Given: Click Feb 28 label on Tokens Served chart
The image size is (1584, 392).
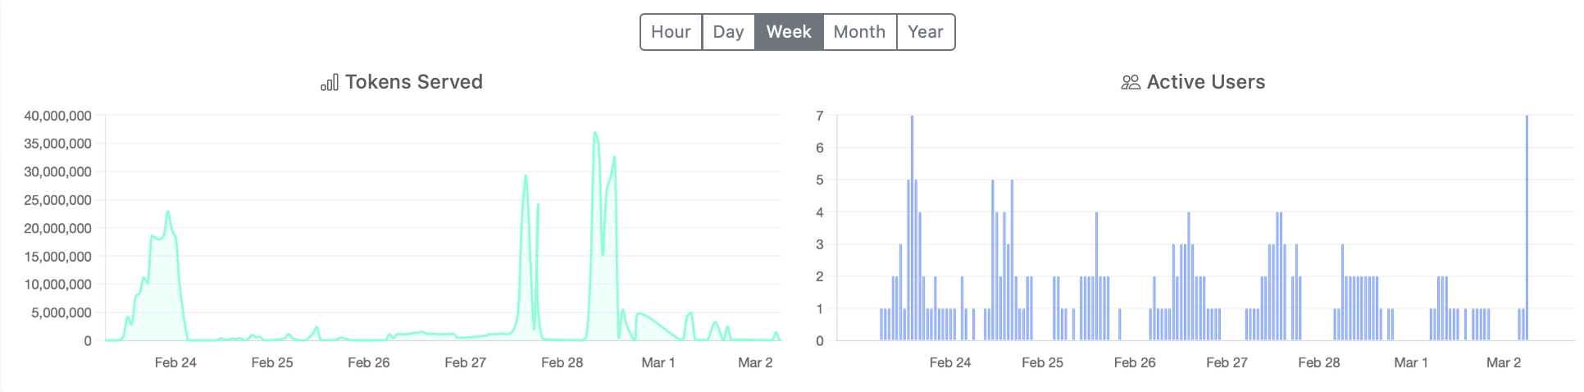Looking at the screenshot, I should 562,362.
